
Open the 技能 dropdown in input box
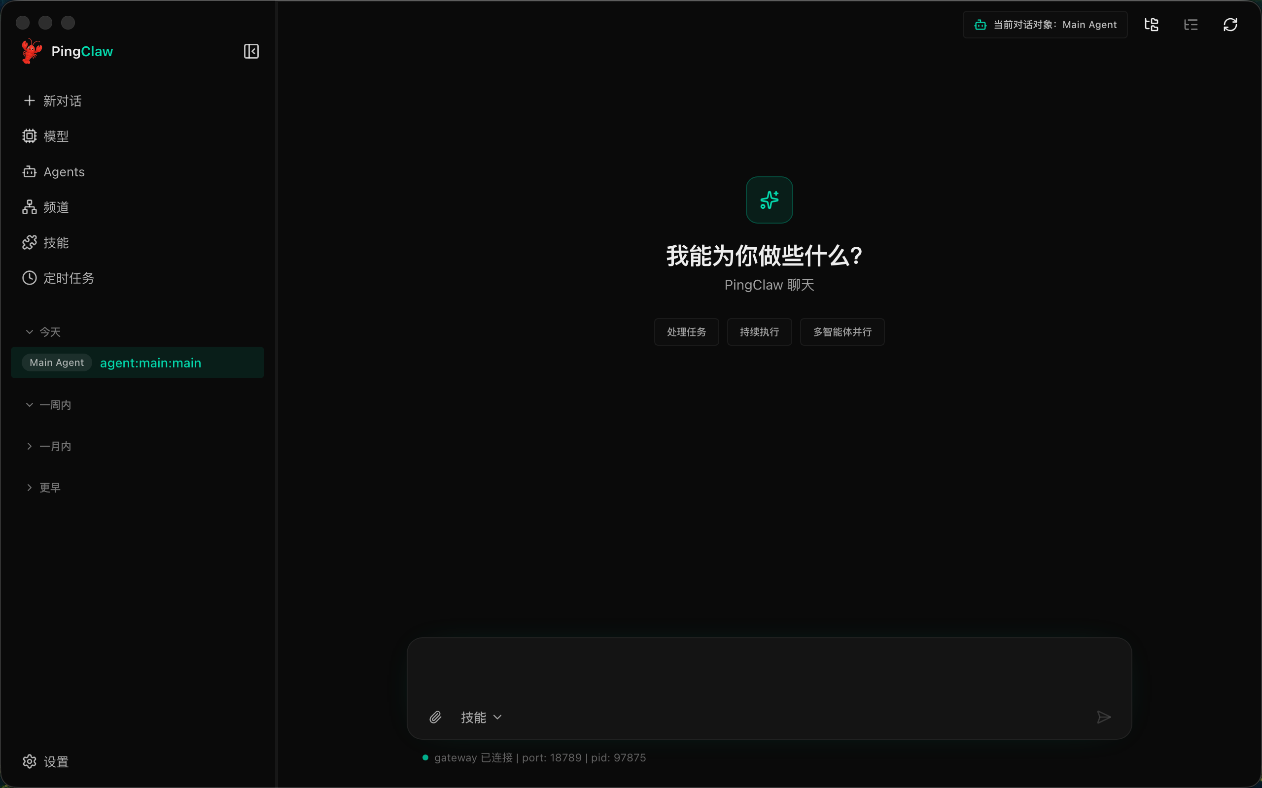click(481, 717)
